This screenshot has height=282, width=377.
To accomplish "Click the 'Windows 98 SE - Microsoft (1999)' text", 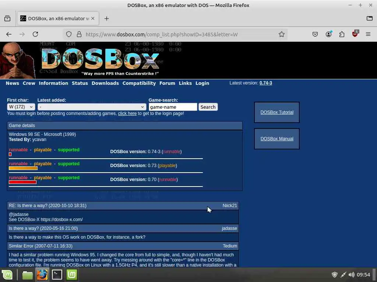I will coord(42,134).
